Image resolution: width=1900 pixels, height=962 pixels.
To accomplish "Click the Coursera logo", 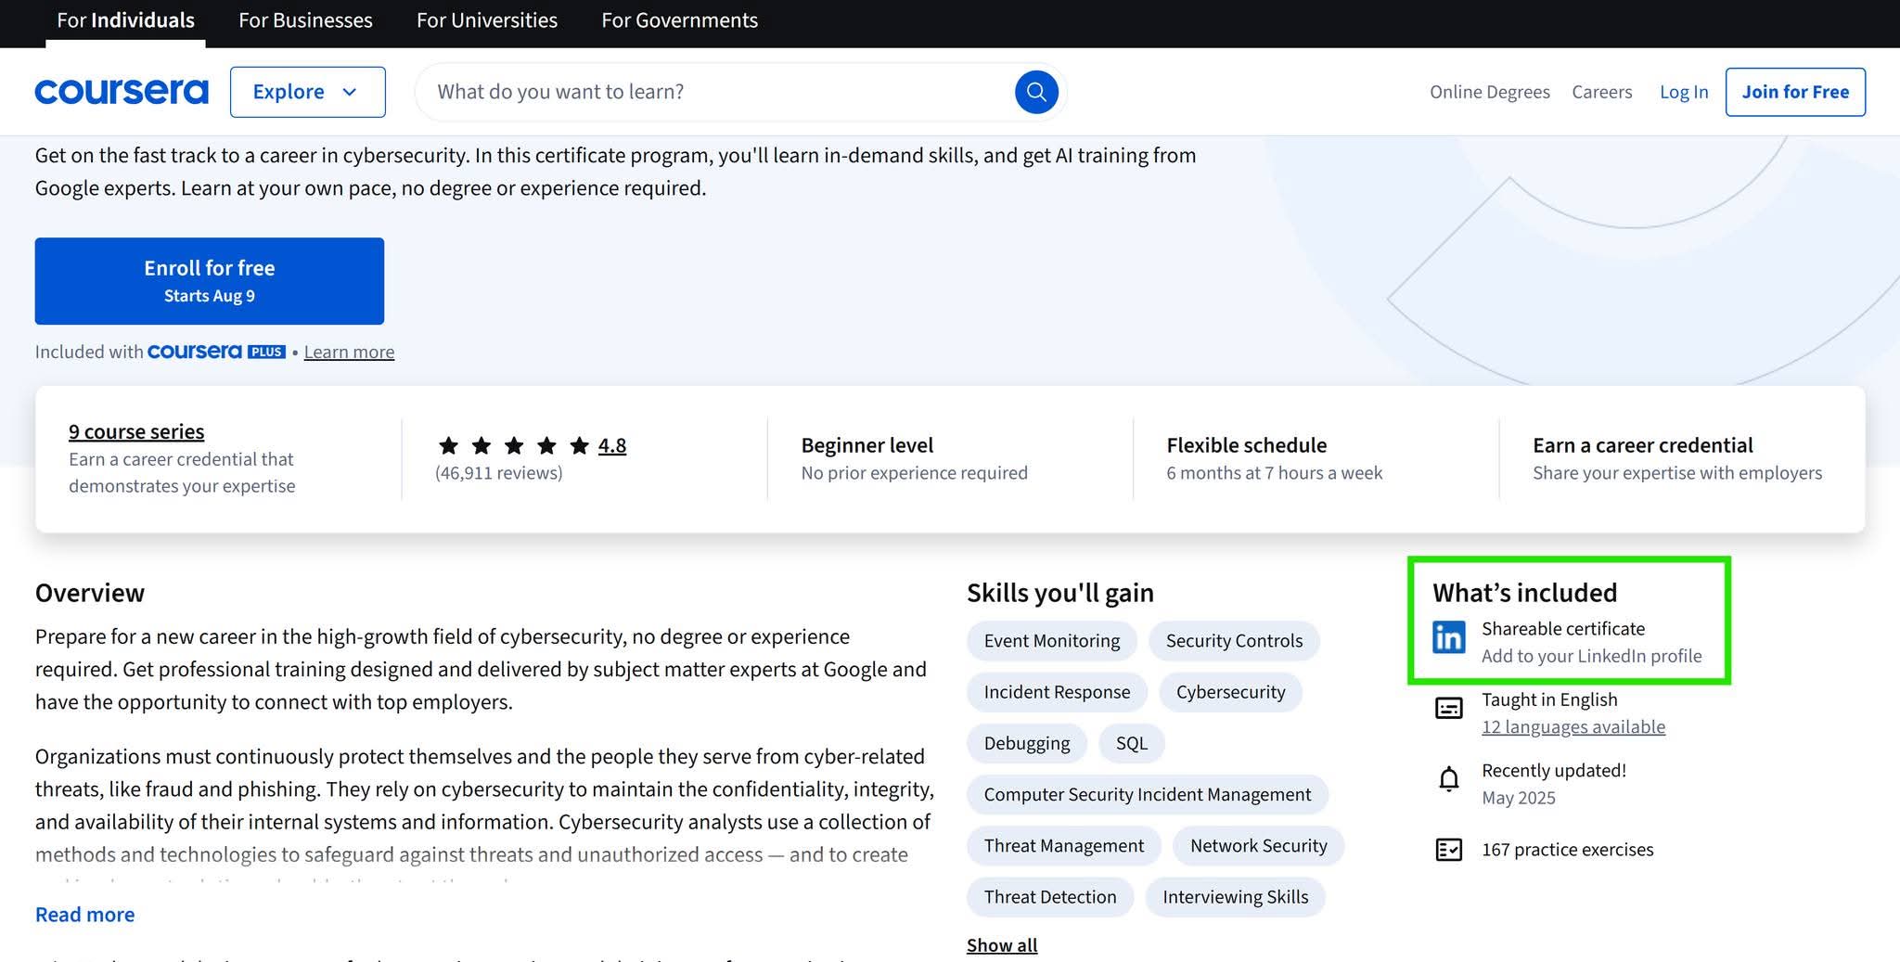I will (122, 92).
